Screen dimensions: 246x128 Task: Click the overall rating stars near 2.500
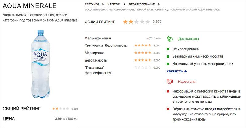pos(136,22)
